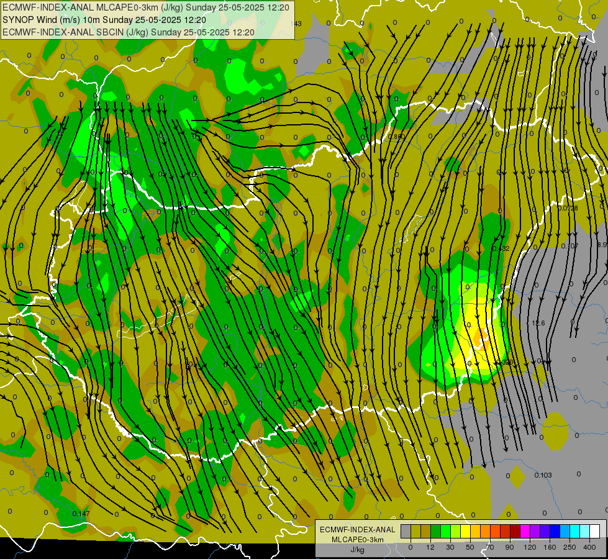Viewport: 608px width, 559px height.
Task: Click the 12 tick label on the color scale
Action: 430,547
